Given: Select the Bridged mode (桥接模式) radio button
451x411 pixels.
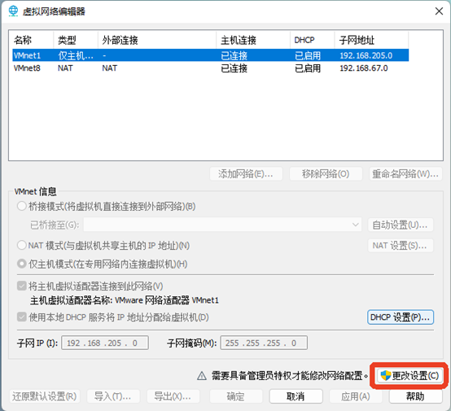Looking at the screenshot, I should 22,206.
